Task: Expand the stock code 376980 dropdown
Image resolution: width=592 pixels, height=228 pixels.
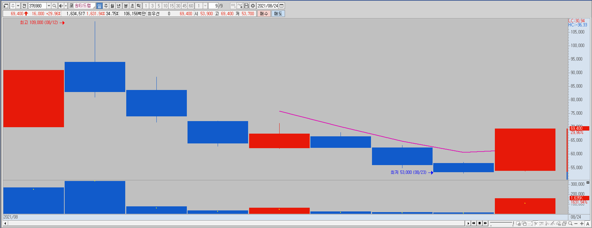Action: point(49,6)
